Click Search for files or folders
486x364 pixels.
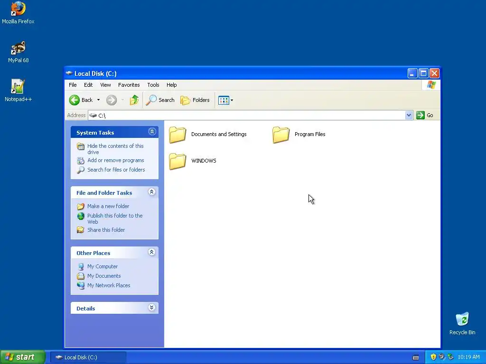(116, 170)
